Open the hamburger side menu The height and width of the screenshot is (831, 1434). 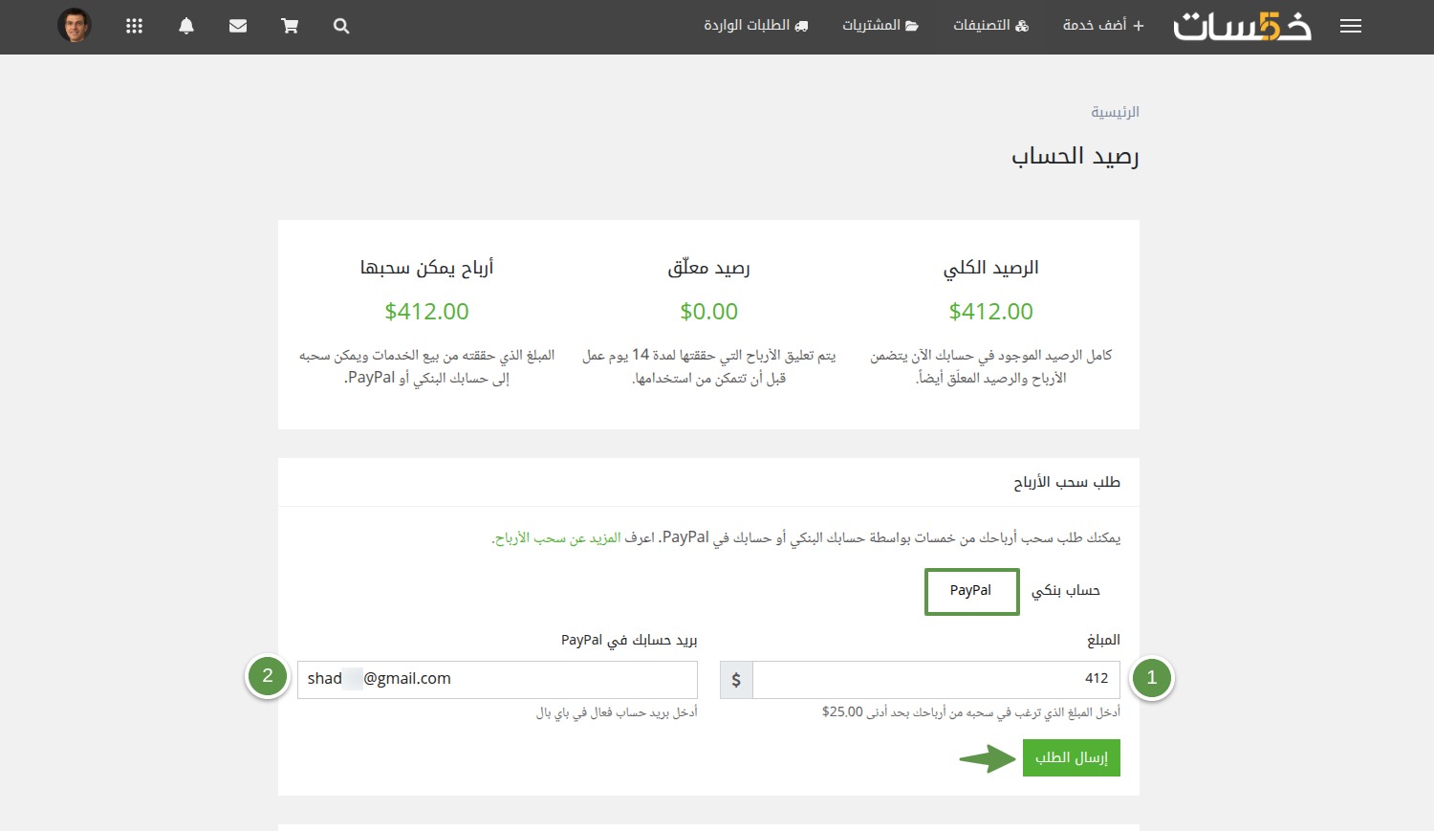[1350, 27]
